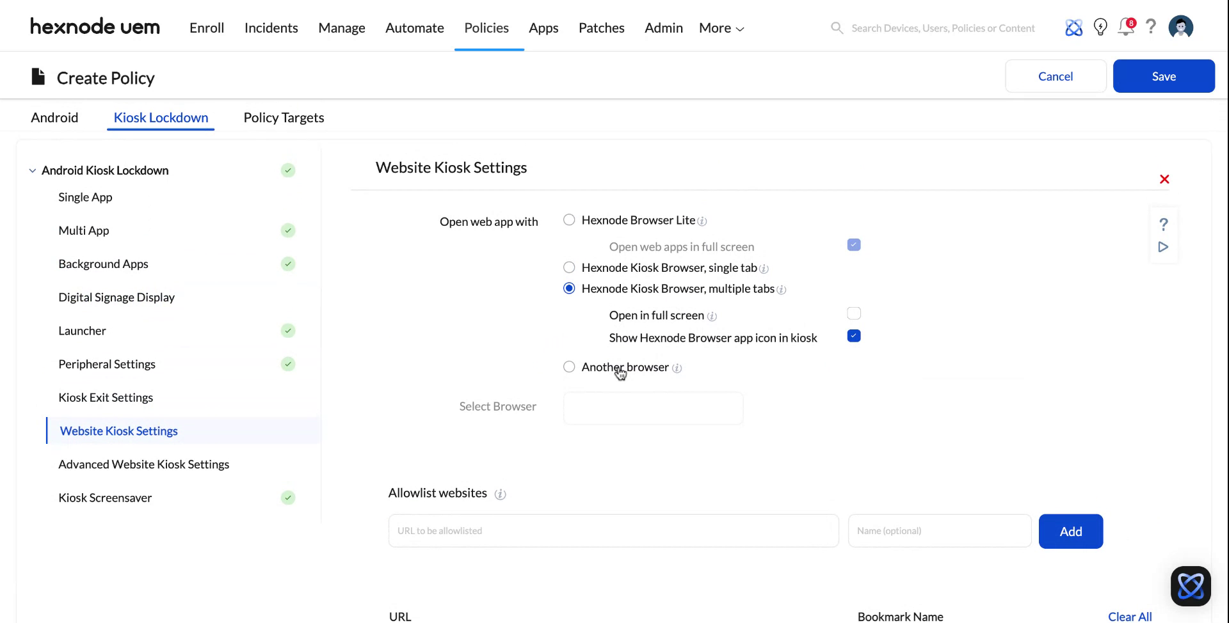This screenshot has height=623, width=1229.
Task: Click the blue Hexnode apps icon
Action: [1074, 28]
